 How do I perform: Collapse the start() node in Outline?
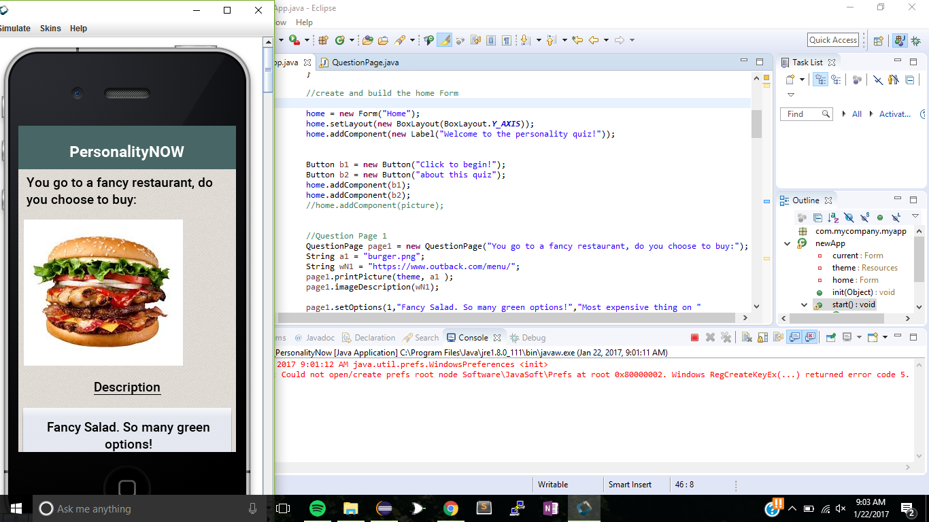pyautogui.click(x=805, y=304)
